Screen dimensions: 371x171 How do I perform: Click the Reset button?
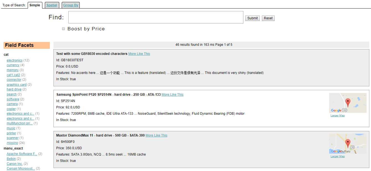268,18
